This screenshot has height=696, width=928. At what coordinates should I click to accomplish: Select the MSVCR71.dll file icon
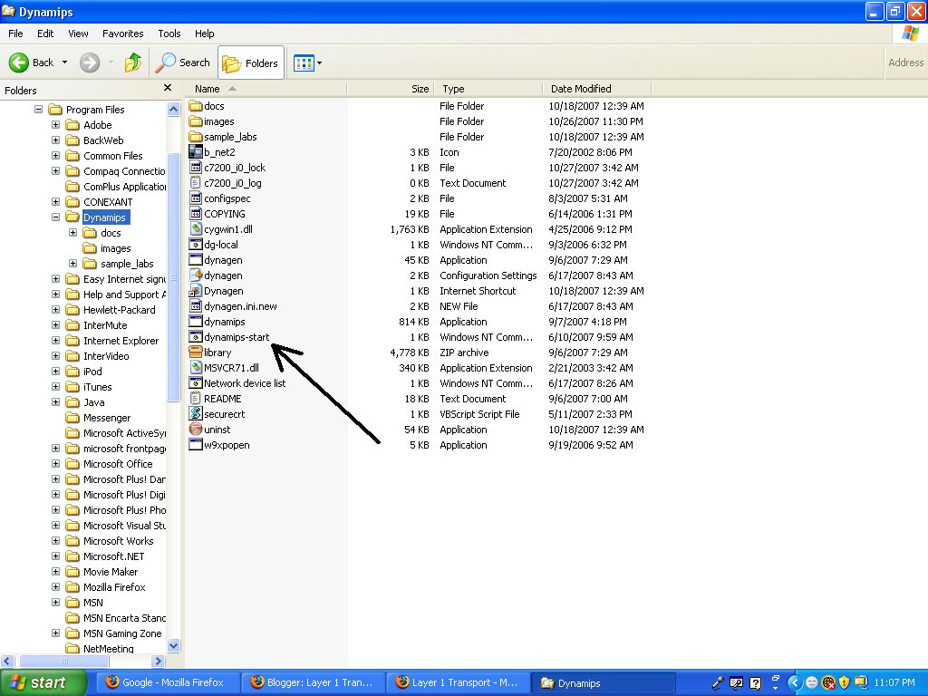[x=196, y=368]
